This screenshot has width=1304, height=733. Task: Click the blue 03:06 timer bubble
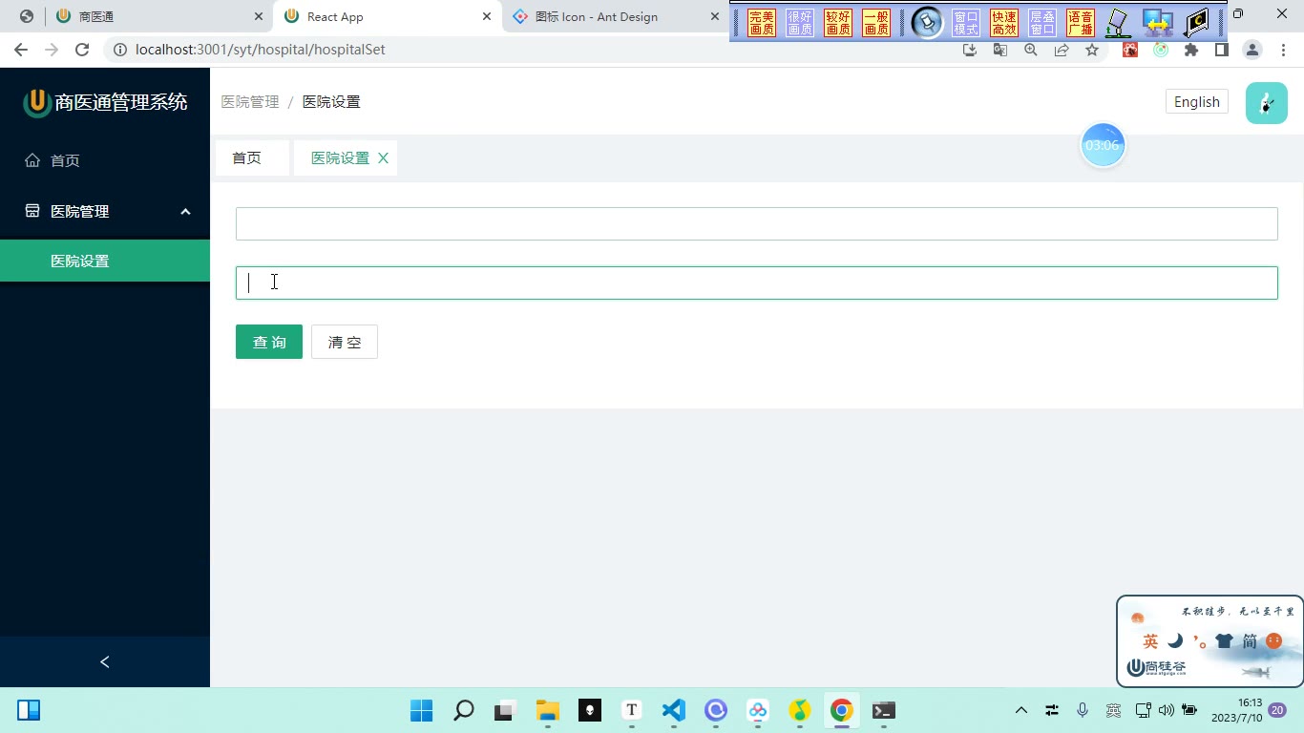(1103, 145)
